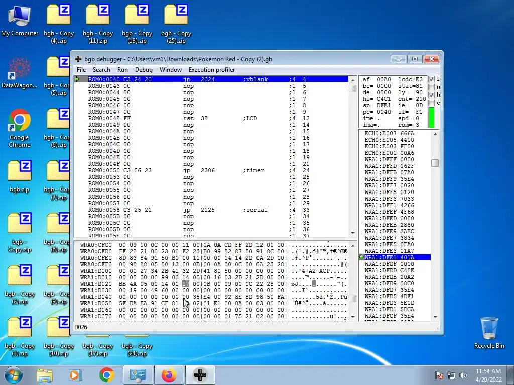Click the highlighted 07 byte at WRA1:D020
Image resolution: width=514 pixels, height=385 pixels.
pyautogui.click(x=186, y=284)
